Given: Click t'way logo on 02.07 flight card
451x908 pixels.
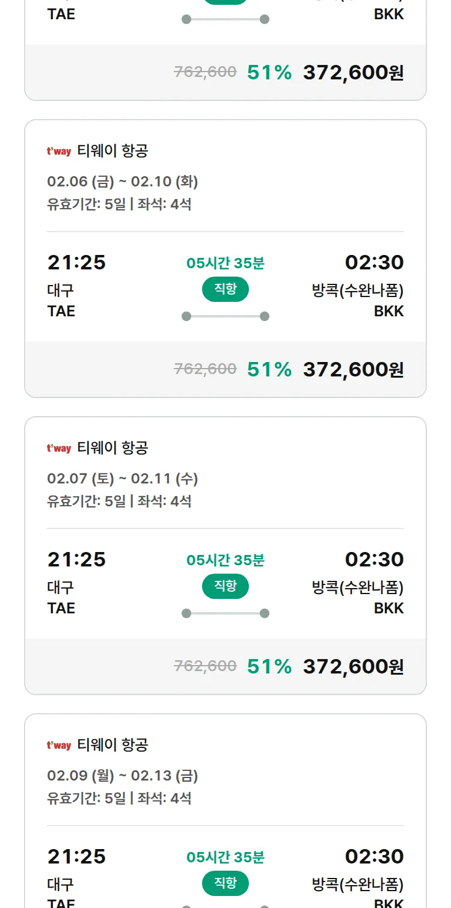Looking at the screenshot, I should [59, 449].
